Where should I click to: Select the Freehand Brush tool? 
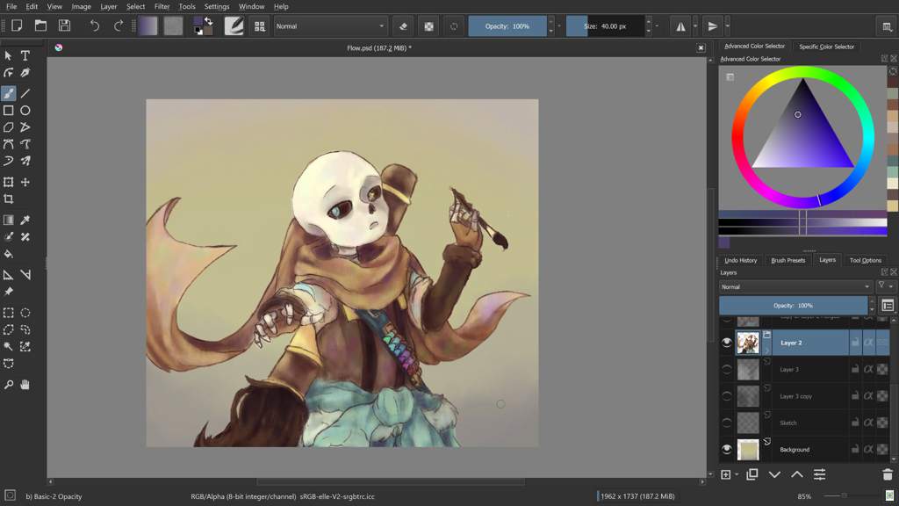pyautogui.click(x=9, y=93)
